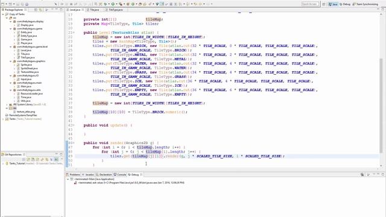Click the Collapse All icon in Package Explorer
The width and height of the screenshot is (386, 217).
(36, 10)
